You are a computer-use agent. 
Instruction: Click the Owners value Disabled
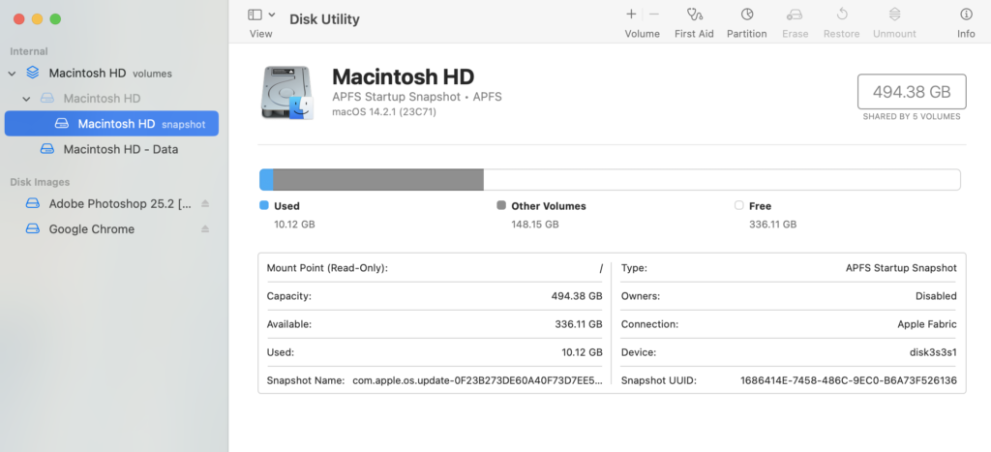click(x=936, y=296)
